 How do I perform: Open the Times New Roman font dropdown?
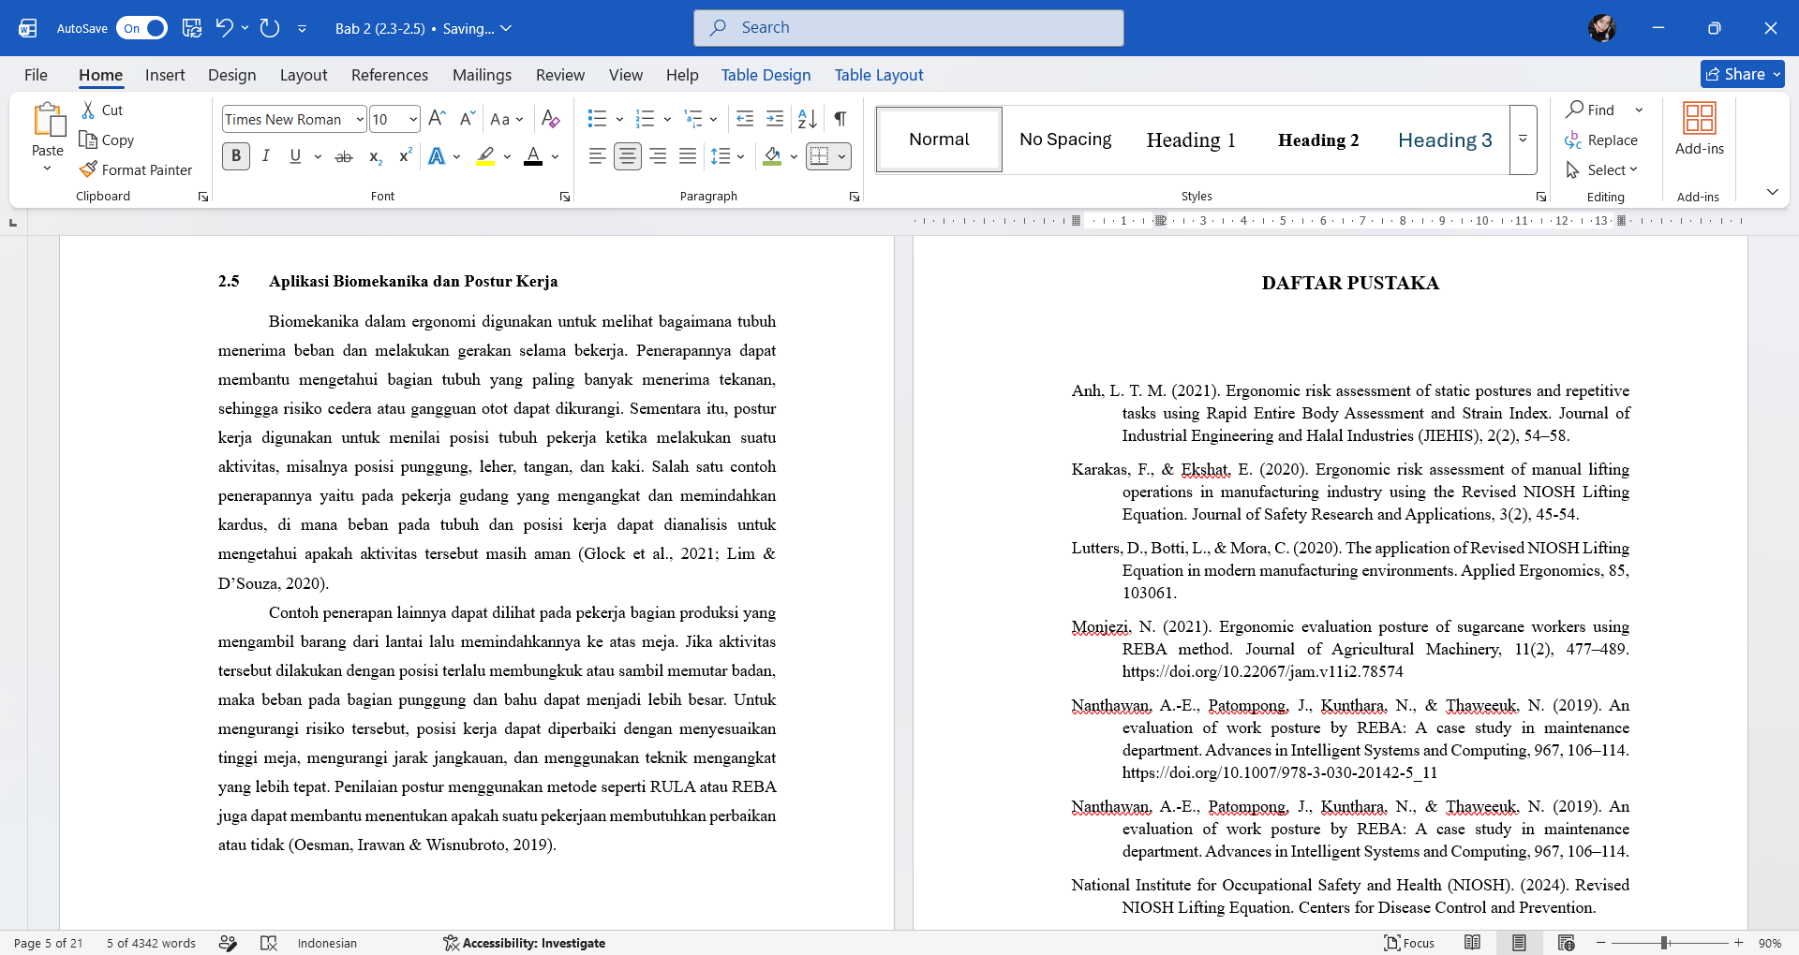[360, 119]
